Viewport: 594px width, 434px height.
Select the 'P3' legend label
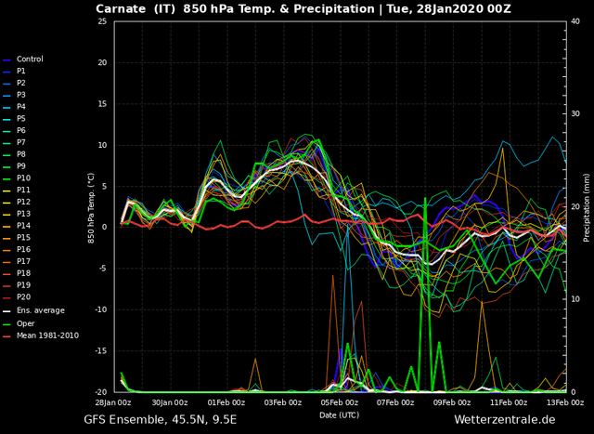click(20, 95)
